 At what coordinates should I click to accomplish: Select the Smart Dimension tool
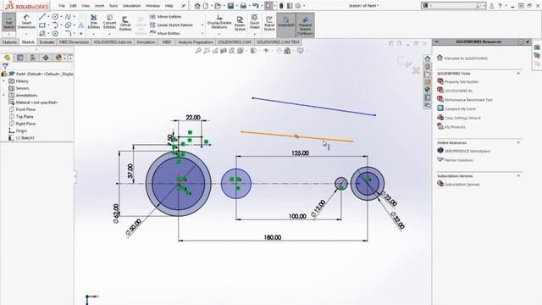coord(26,22)
